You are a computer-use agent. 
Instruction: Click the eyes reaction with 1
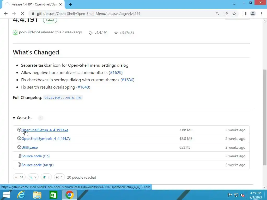59,177
